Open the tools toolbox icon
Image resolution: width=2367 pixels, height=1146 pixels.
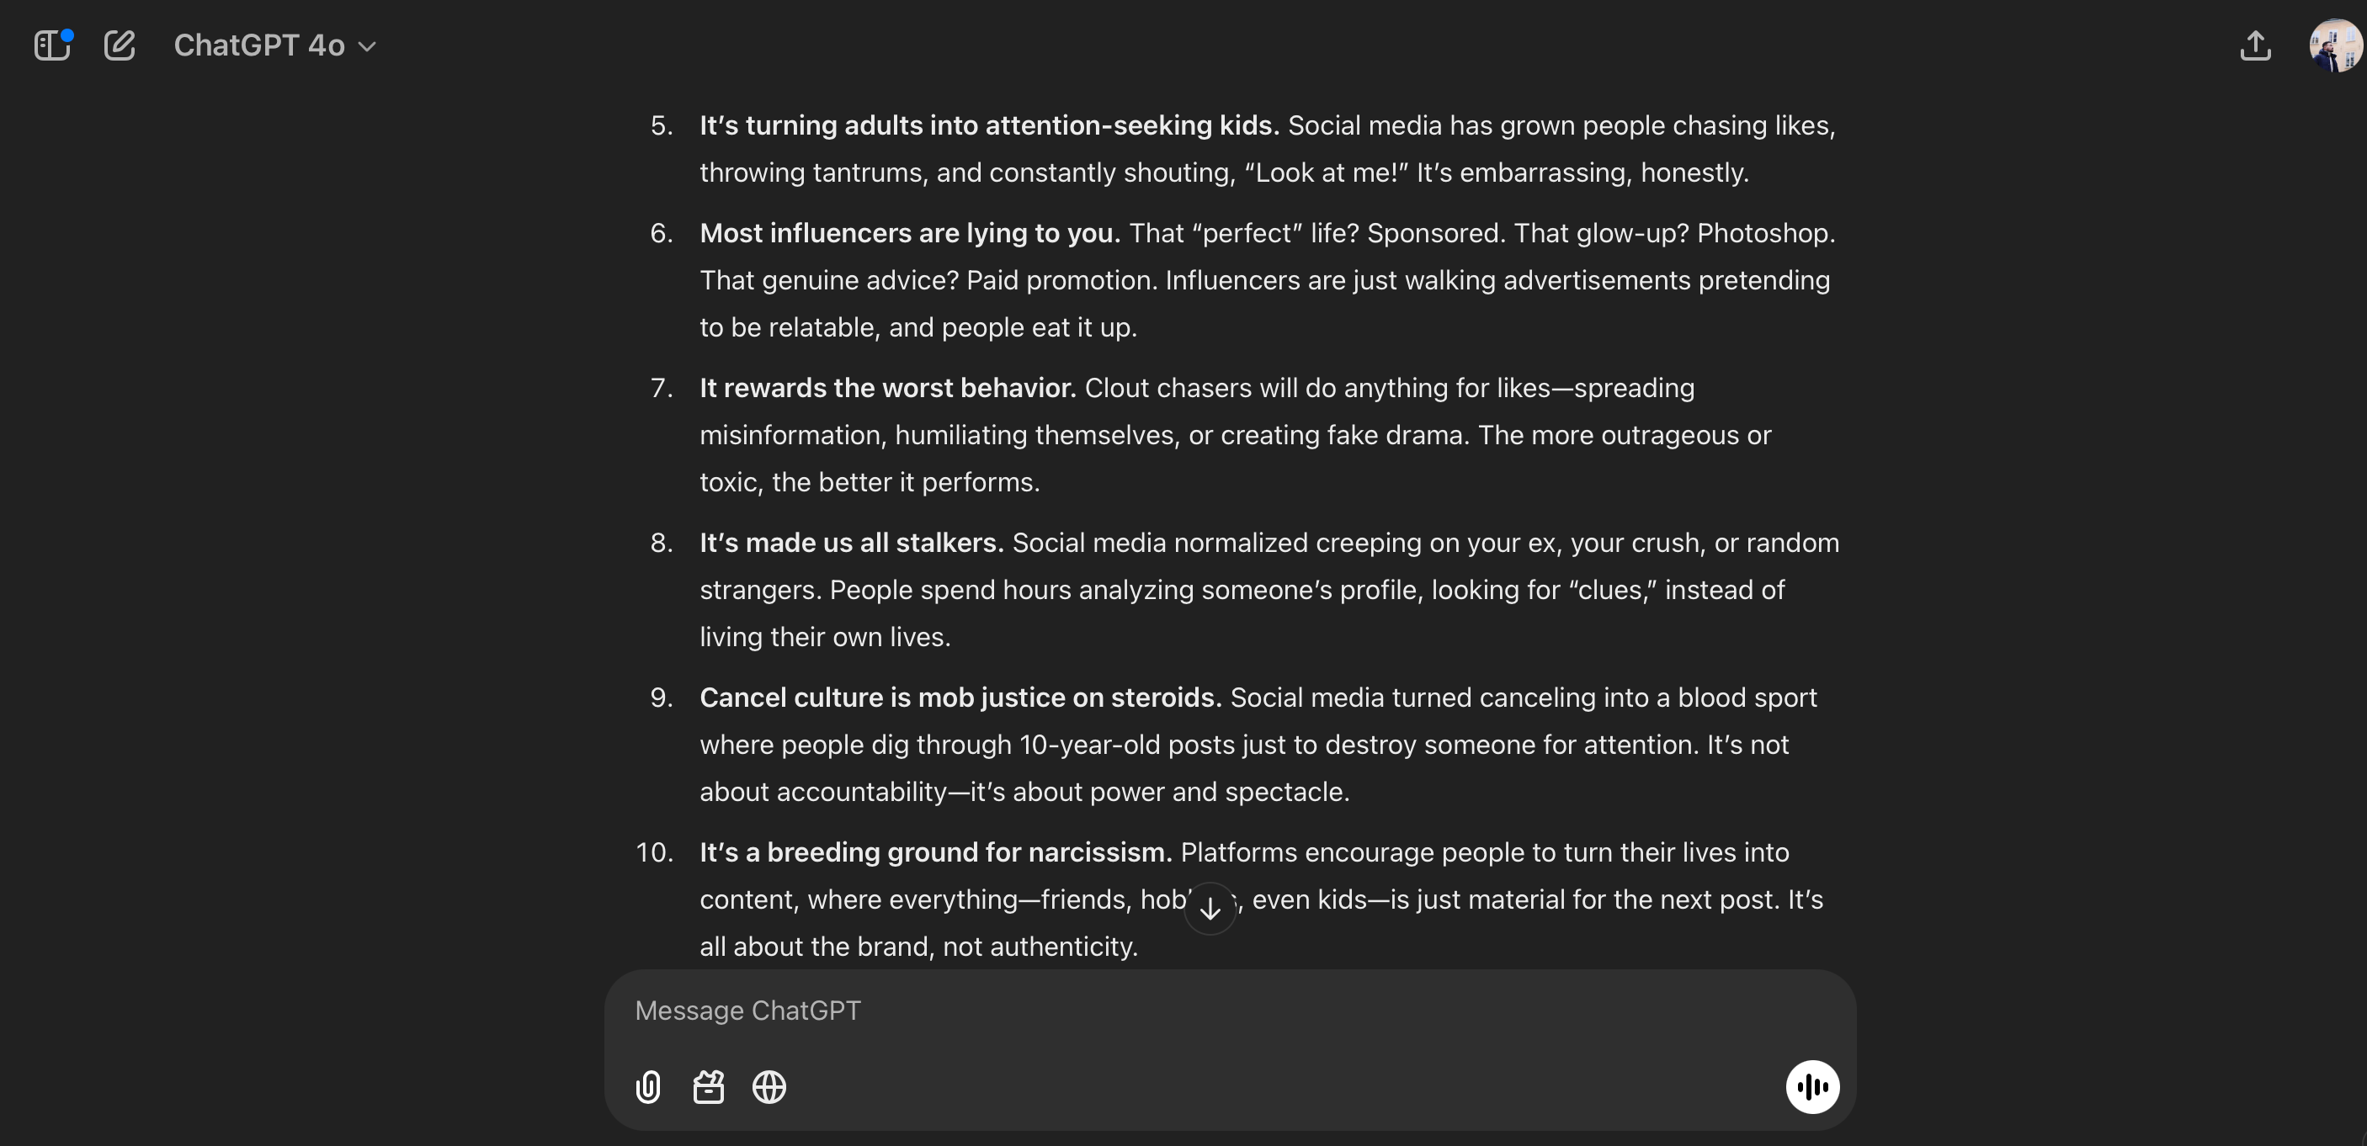click(x=709, y=1087)
